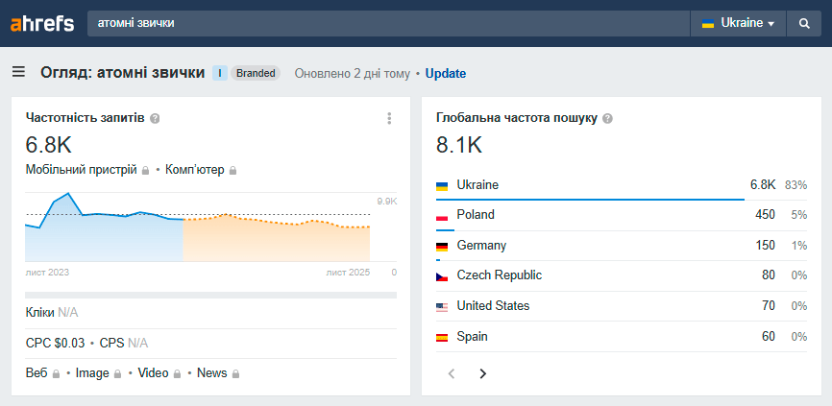
Task: Click the Germany country name
Action: (x=481, y=246)
